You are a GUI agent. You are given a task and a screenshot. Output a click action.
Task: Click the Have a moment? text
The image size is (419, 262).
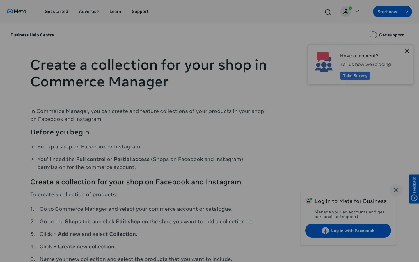359,56
